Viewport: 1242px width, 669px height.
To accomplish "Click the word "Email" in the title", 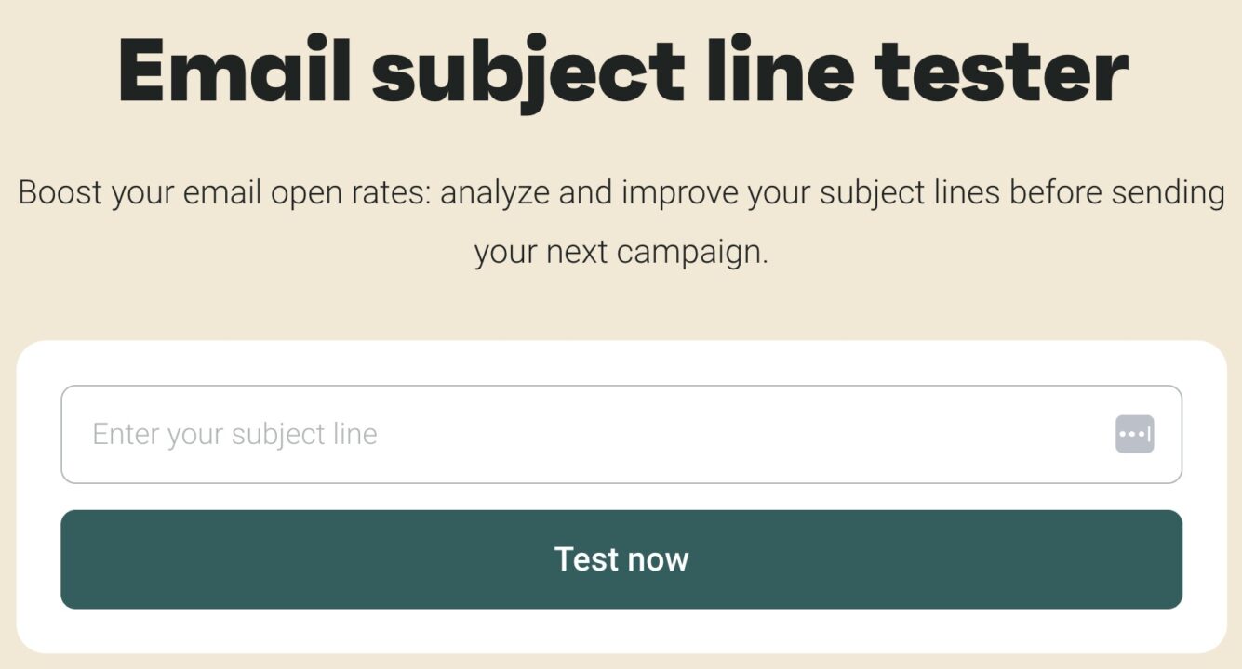I will (x=234, y=72).
